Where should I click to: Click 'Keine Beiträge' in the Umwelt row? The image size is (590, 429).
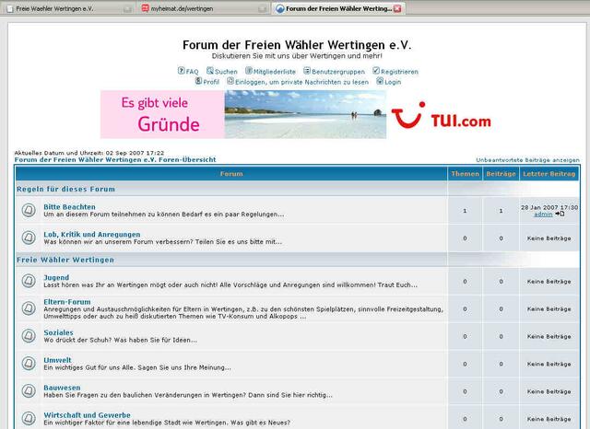pos(549,364)
